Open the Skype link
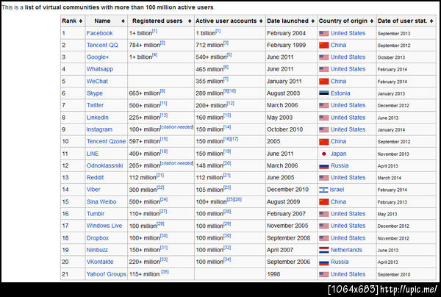441x297 pixels. 95,93
